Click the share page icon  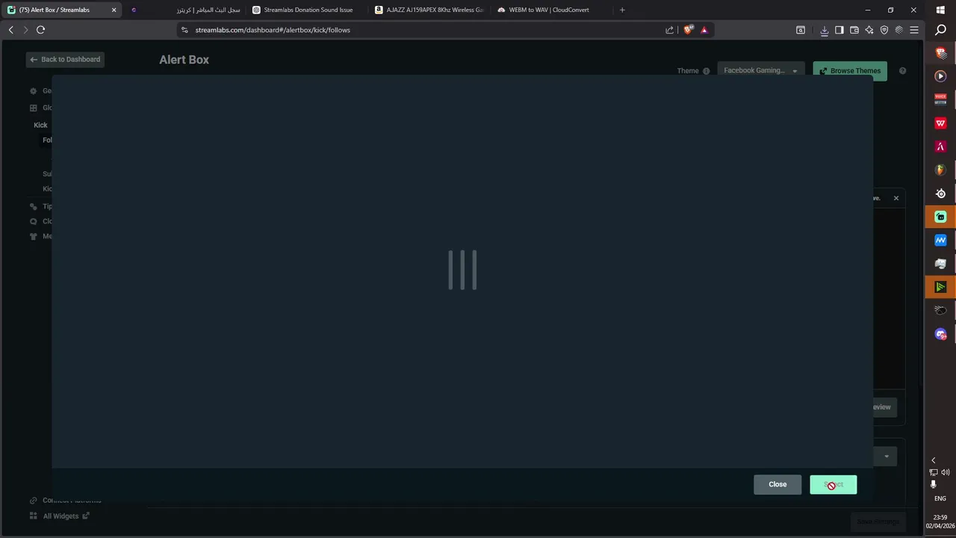[669, 30]
